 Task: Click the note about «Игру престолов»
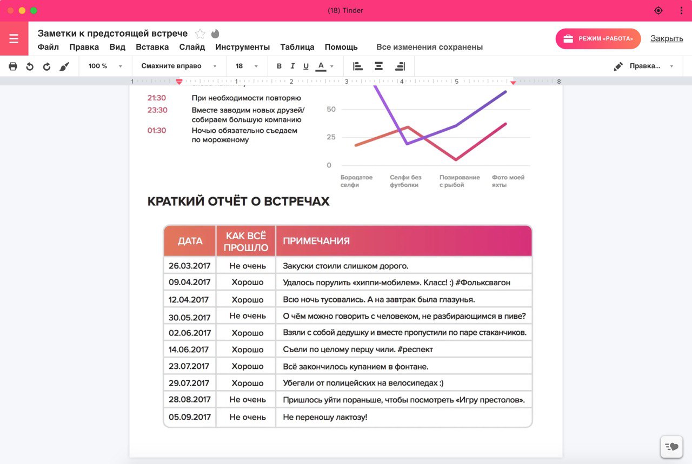pyautogui.click(x=404, y=400)
